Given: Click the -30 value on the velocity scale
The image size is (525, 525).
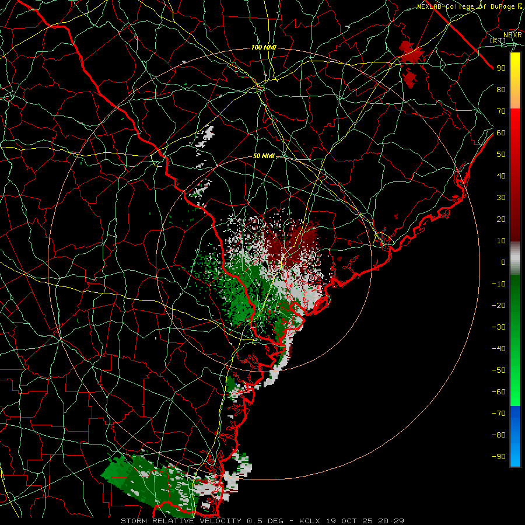Looking at the screenshot, I should [499, 327].
